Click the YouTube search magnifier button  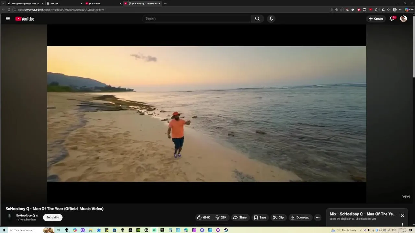(x=257, y=18)
